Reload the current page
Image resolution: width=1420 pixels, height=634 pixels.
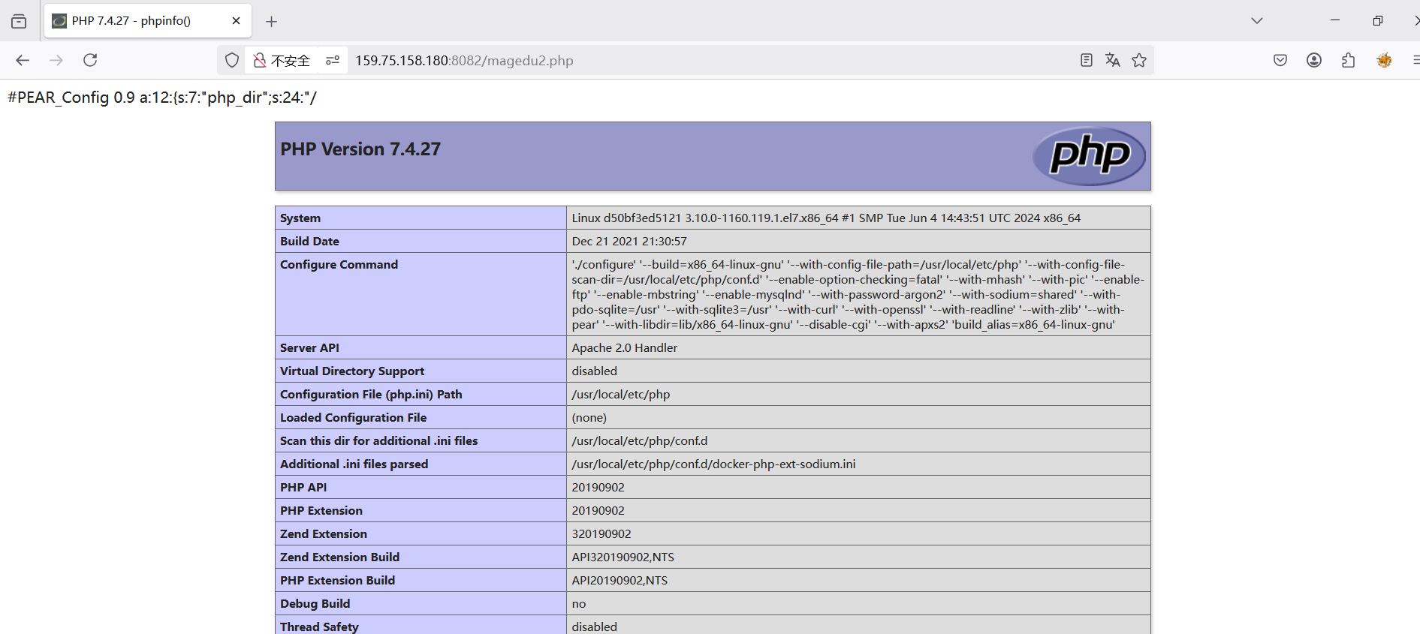[90, 60]
